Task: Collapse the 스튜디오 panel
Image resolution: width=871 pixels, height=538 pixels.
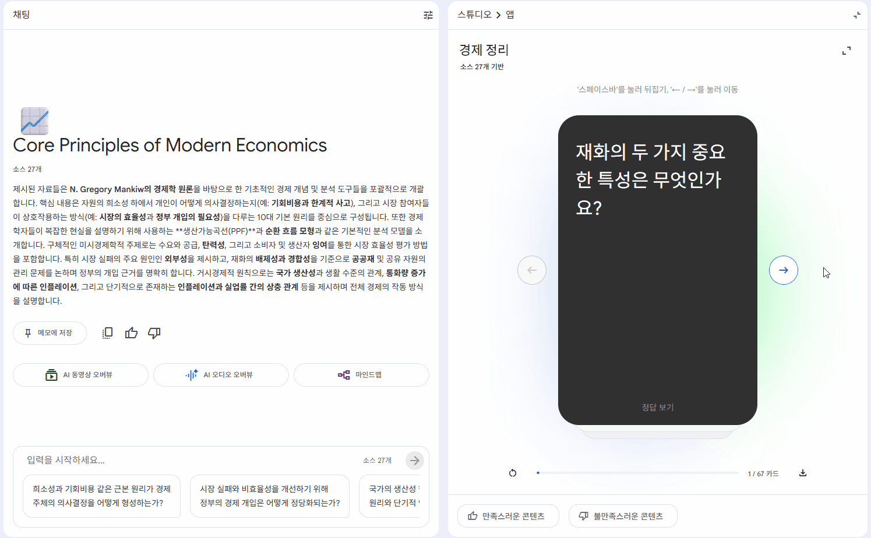Action: click(856, 15)
